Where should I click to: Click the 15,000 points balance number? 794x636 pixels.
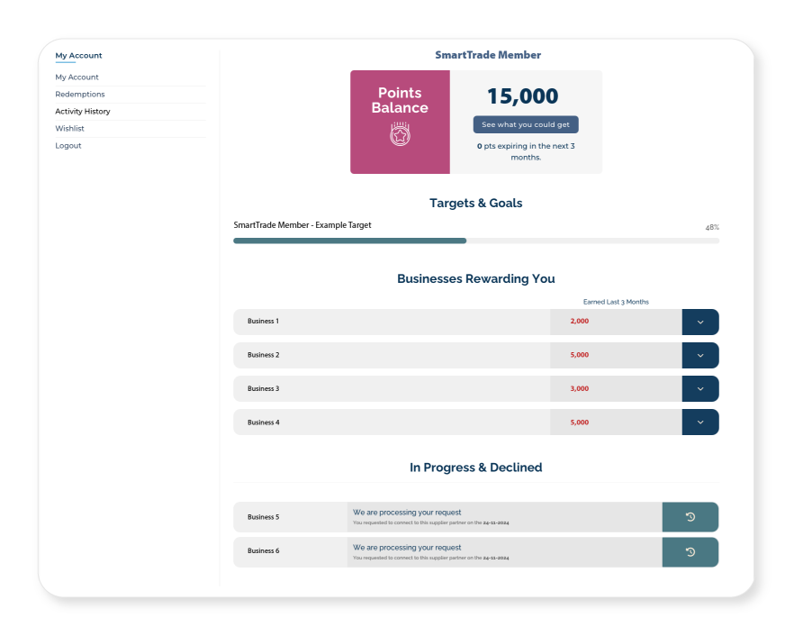[x=522, y=96]
